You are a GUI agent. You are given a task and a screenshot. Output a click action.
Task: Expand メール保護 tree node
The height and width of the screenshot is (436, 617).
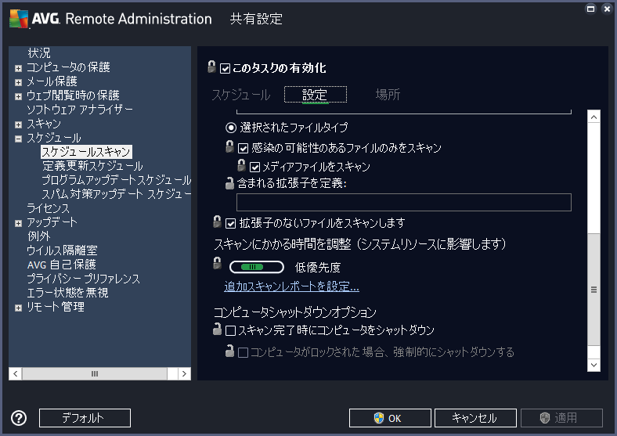18,82
